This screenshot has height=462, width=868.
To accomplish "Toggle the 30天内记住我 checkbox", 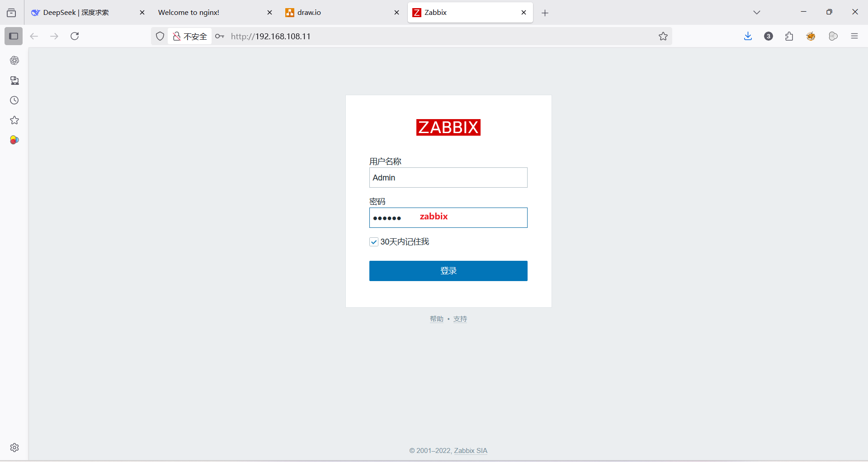I will [374, 242].
